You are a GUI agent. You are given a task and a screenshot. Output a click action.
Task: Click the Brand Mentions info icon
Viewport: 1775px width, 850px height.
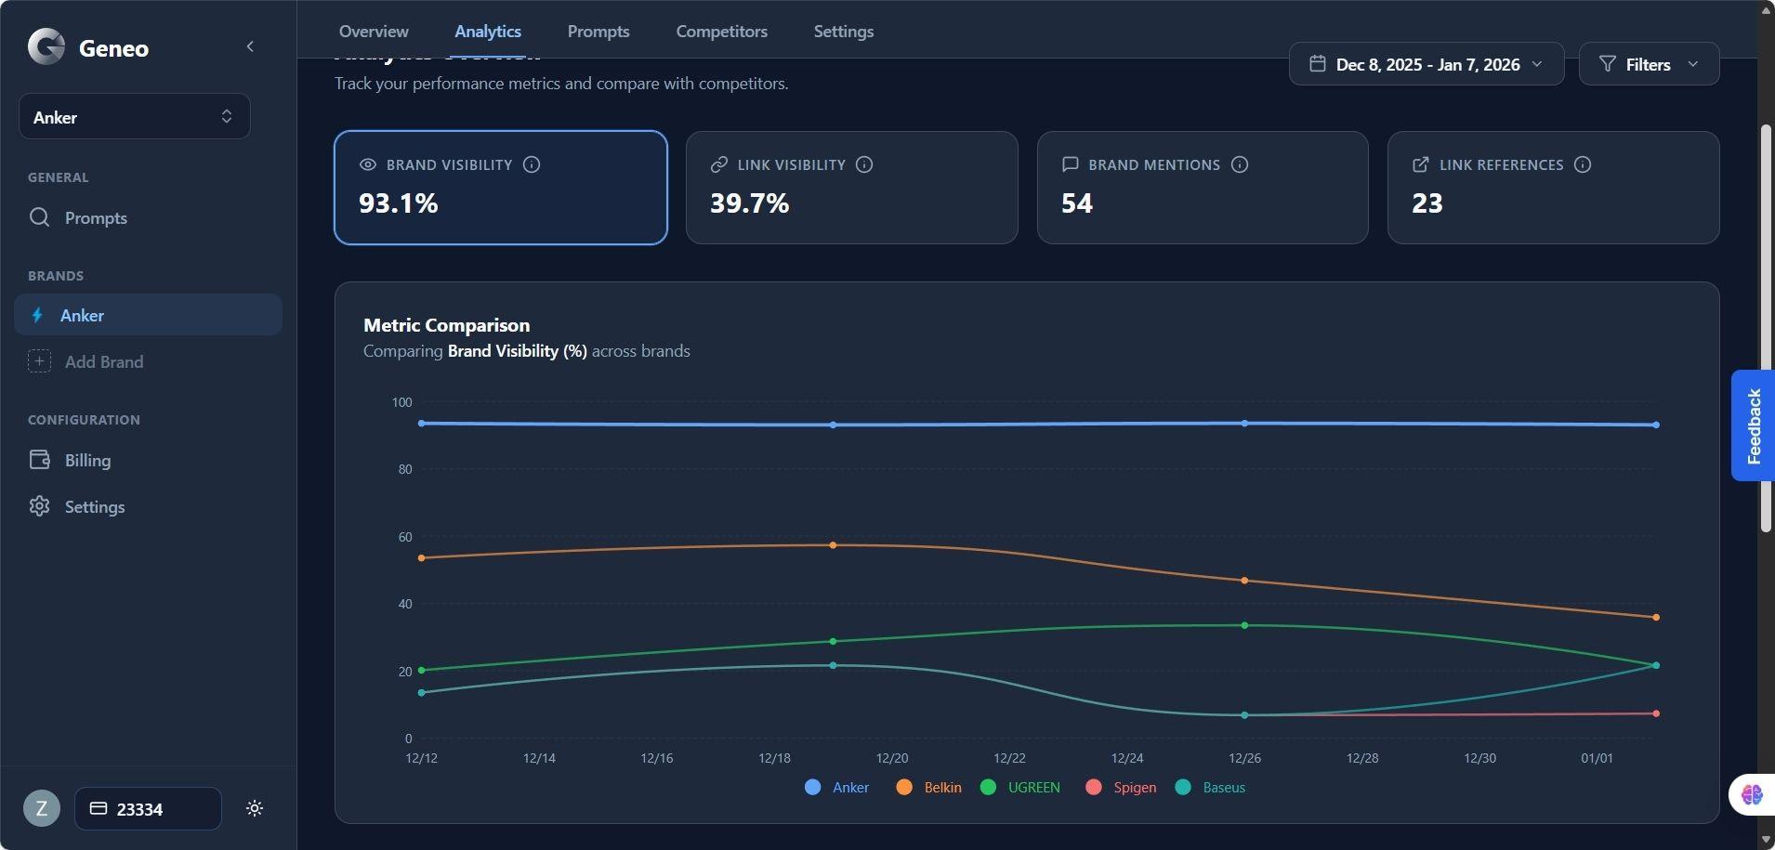click(1240, 164)
